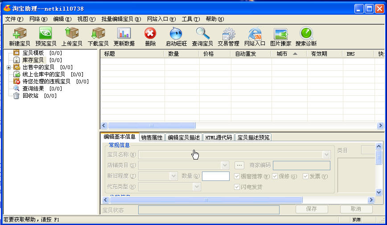Screen dimensions: 387x225
Task: Open the 批量编辑宝贝 menu
Action: pyautogui.click(x=121, y=19)
